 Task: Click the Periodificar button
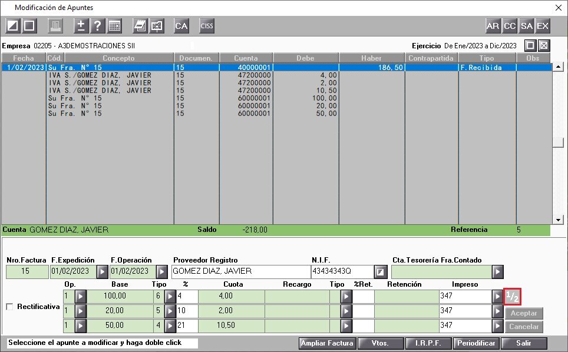coord(476,343)
